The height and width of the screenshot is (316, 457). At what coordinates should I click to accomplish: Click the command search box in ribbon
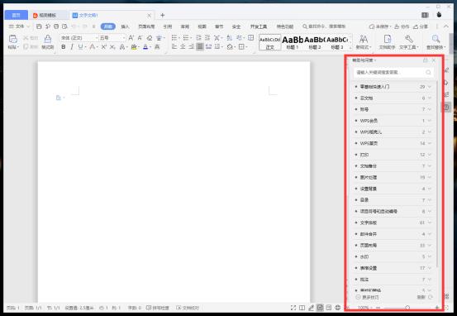click(324, 26)
